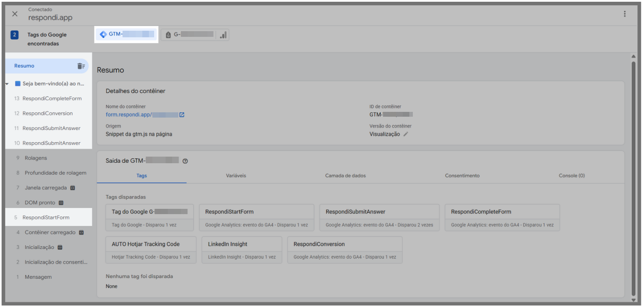Click the Visualização container version text
Image resolution: width=643 pixels, height=308 pixels.
pos(385,134)
